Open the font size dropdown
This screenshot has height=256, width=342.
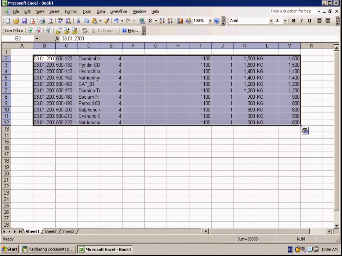tap(286, 20)
